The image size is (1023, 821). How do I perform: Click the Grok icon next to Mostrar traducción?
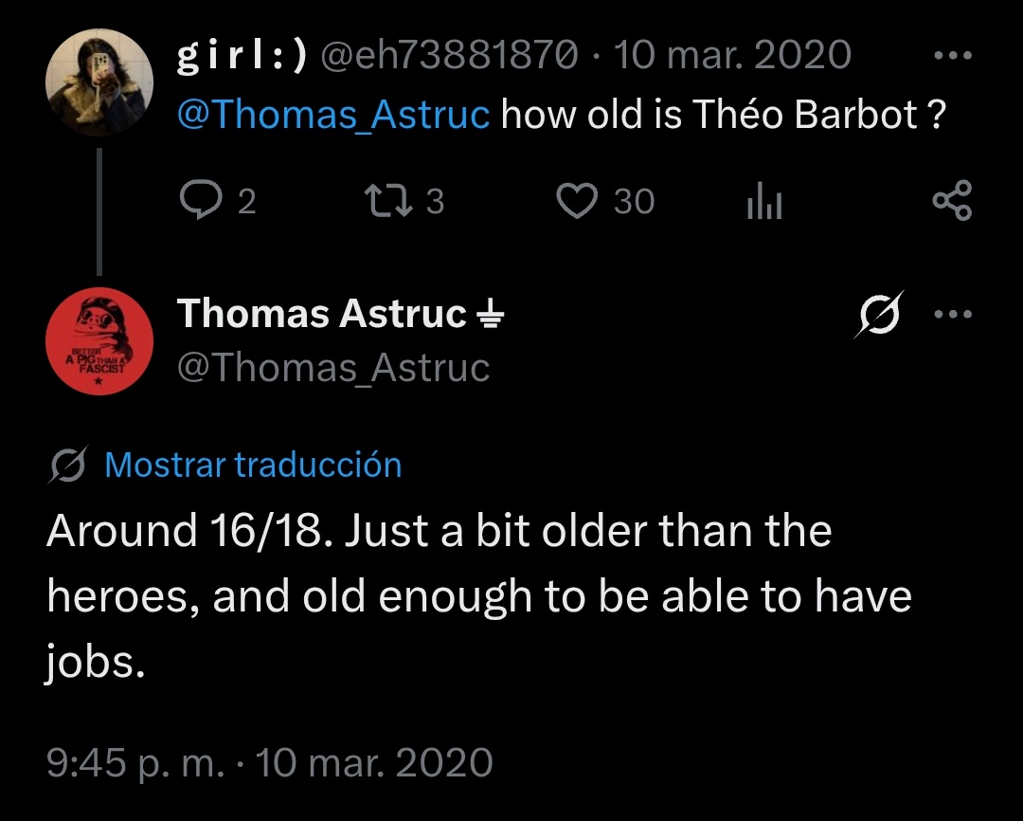click(68, 465)
